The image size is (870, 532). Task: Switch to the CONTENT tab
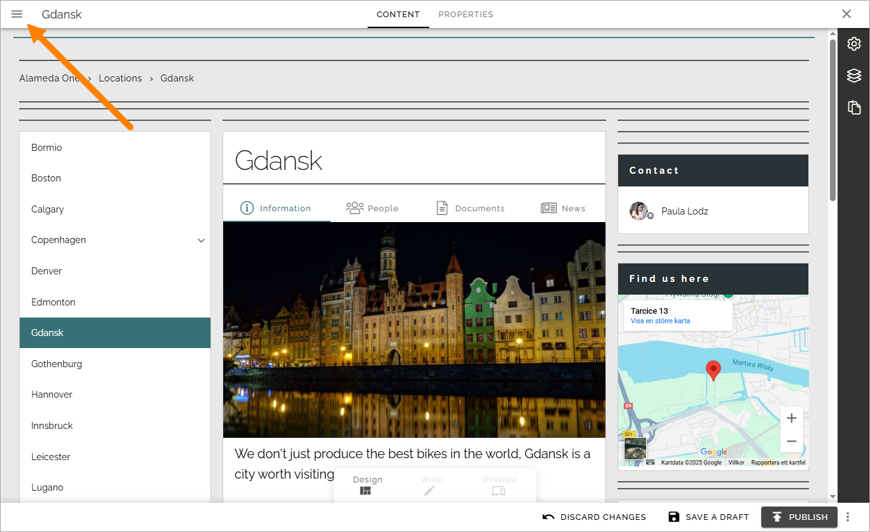tap(398, 14)
